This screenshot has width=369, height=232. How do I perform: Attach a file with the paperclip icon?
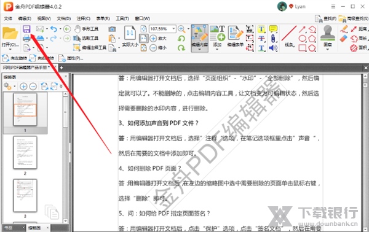click(273, 38)
